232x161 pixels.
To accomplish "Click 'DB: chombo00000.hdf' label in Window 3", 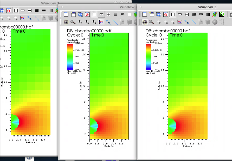I will (x=168, y=31).
